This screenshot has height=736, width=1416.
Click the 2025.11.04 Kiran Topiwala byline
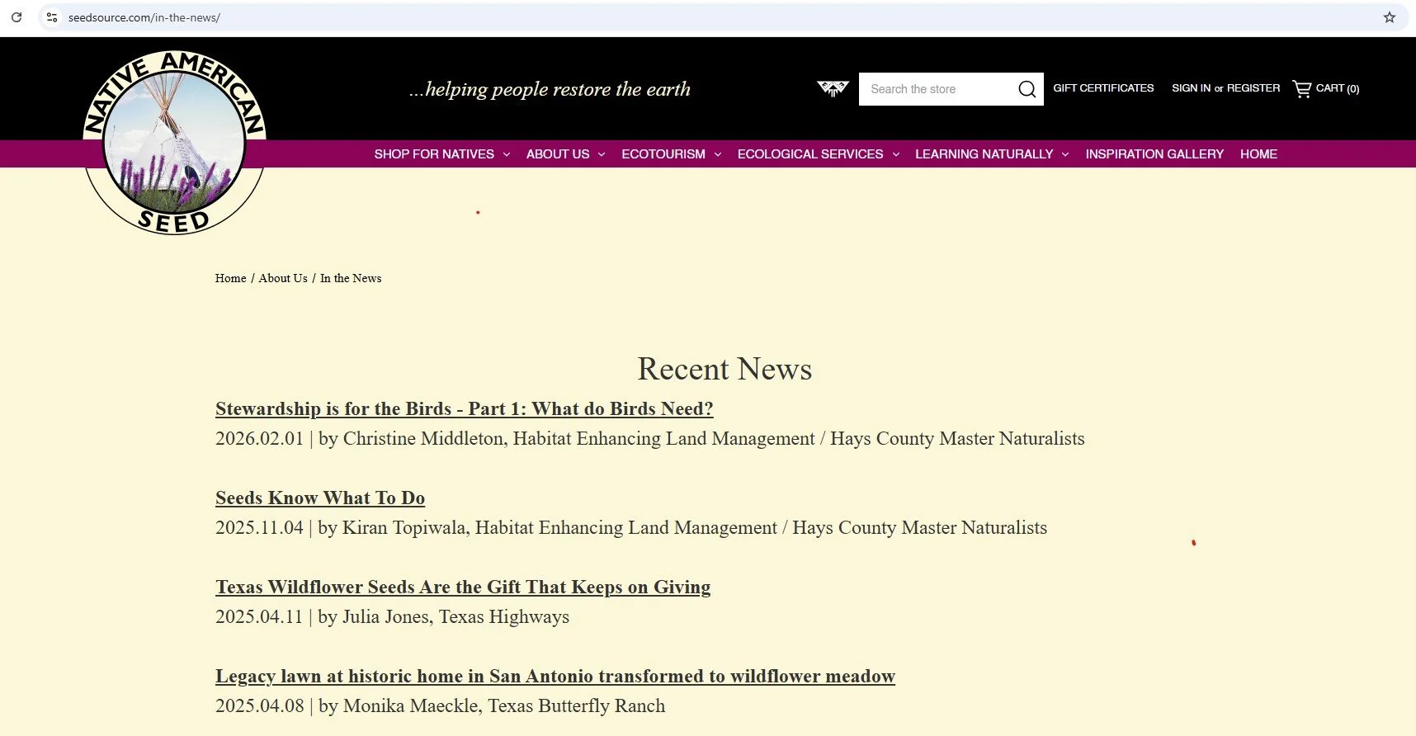point(631,528)
